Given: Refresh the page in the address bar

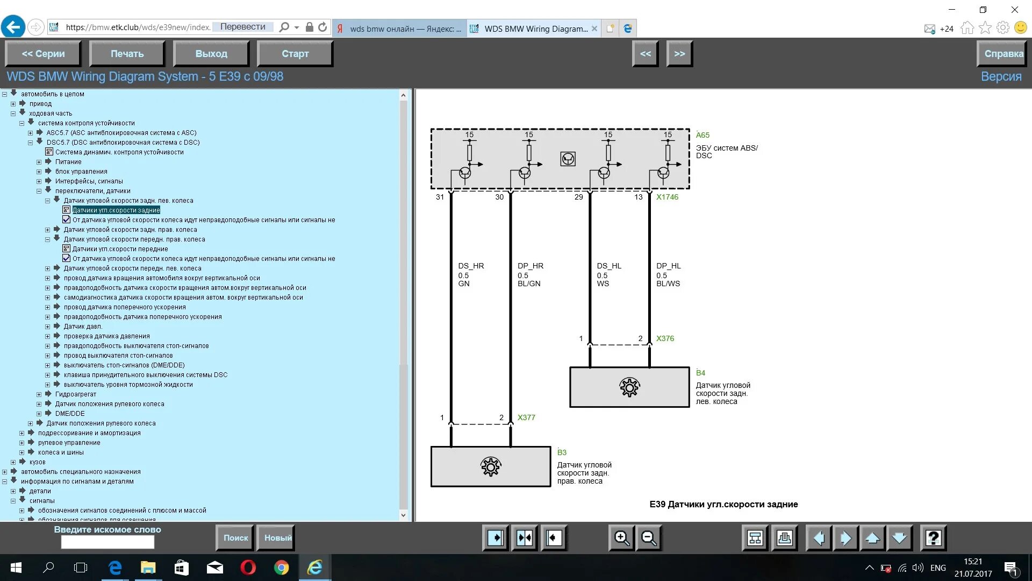Looking at the screenshot, I should [322, 27].
